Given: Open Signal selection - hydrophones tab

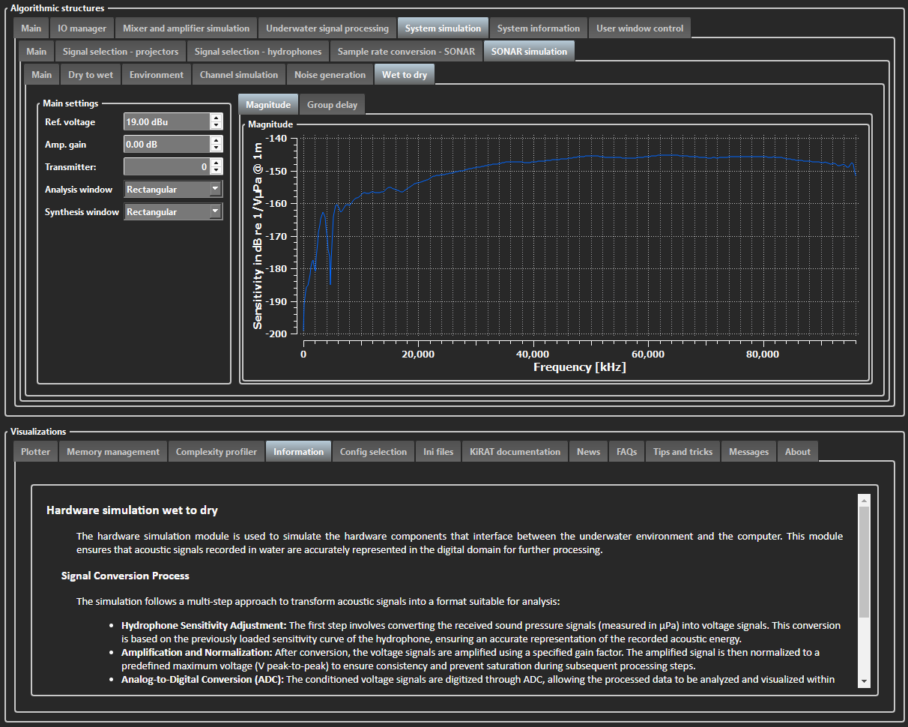Looking at the screenshot, I should click(258, 52).
